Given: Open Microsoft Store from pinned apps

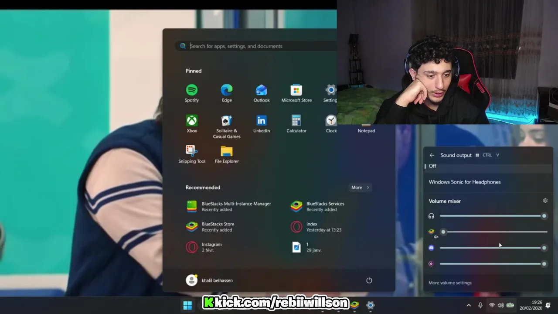Looking at the screenshot, I should pyautogui.click(x=296, y=93).
